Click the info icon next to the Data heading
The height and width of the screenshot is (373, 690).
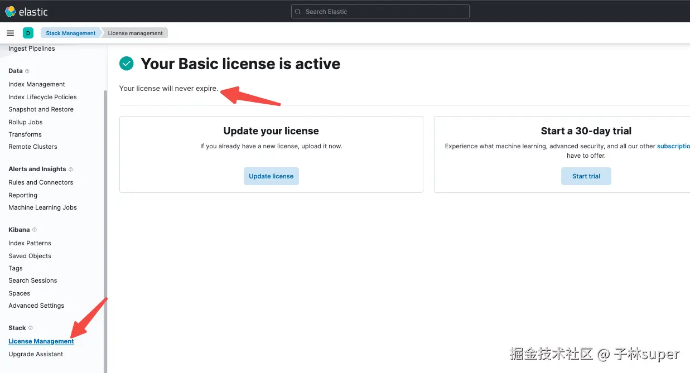tap(27, 71)
